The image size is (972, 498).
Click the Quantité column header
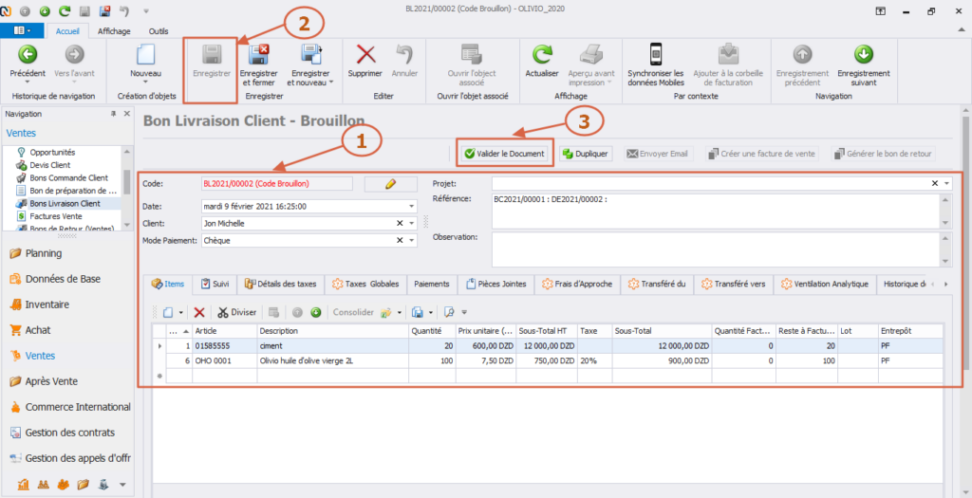[x=432, y=331]
